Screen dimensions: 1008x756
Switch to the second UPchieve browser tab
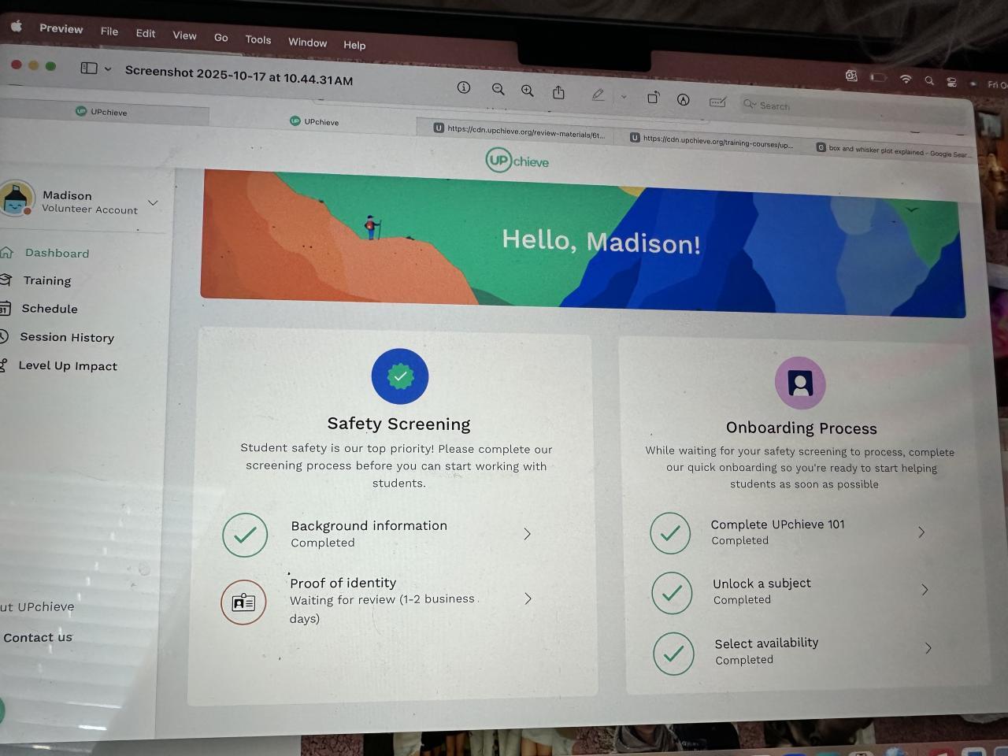point(314,121)
